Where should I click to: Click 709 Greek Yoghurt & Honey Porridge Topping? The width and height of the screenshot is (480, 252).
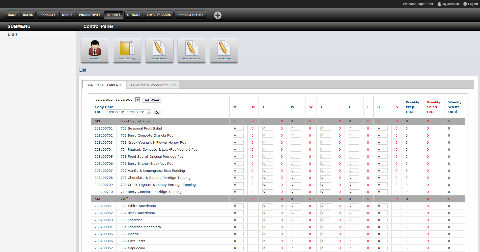point(158,185)
